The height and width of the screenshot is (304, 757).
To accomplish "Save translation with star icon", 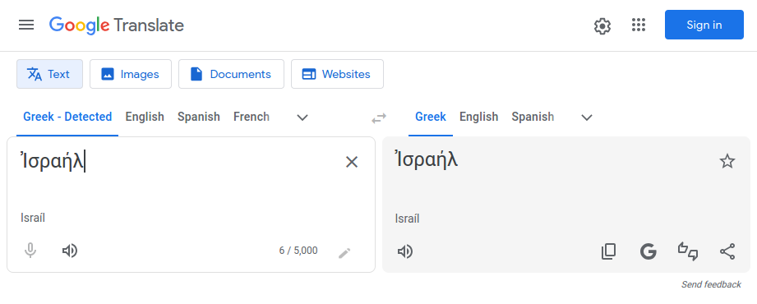I will (727, 161).
